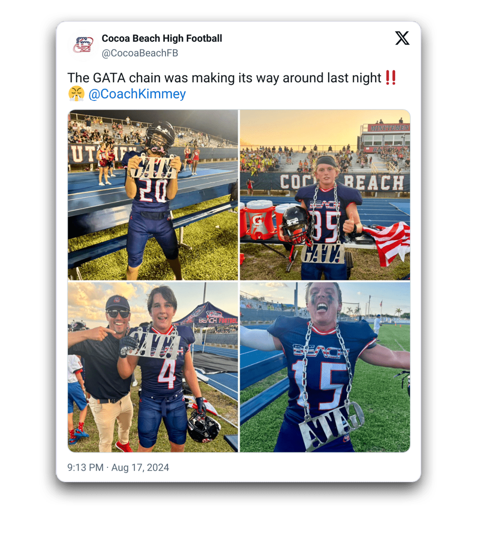This screenshot has height=533, width=477.
Task: Open Cocoa Beach High Football profile avatar
Action: point(83,45)
